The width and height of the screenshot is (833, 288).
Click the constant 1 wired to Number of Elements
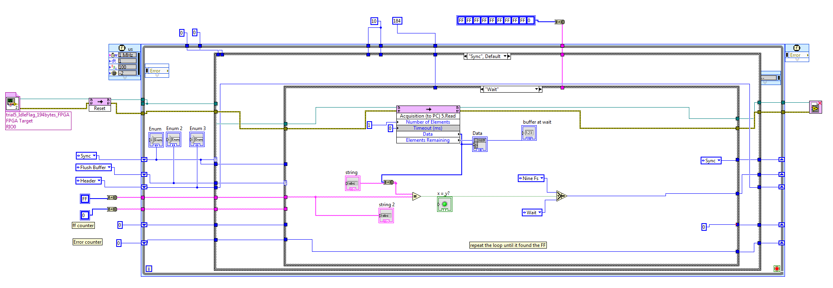pyautogui.click(x=369, y=125)
